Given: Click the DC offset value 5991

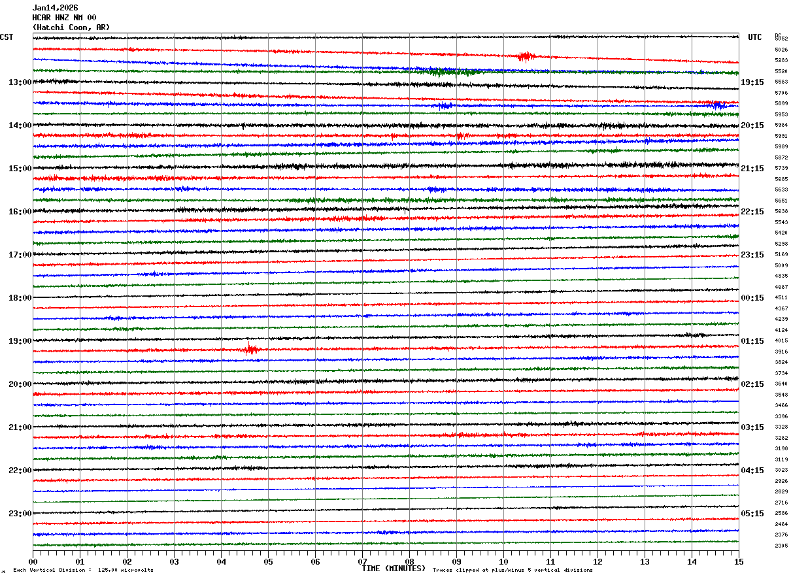Looking at the screenshot, I should [x=781, y=136].
